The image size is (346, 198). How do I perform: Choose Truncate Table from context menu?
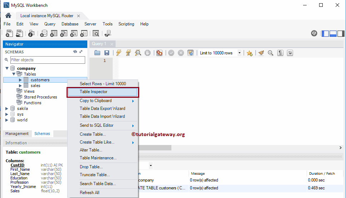click(103, 175)
